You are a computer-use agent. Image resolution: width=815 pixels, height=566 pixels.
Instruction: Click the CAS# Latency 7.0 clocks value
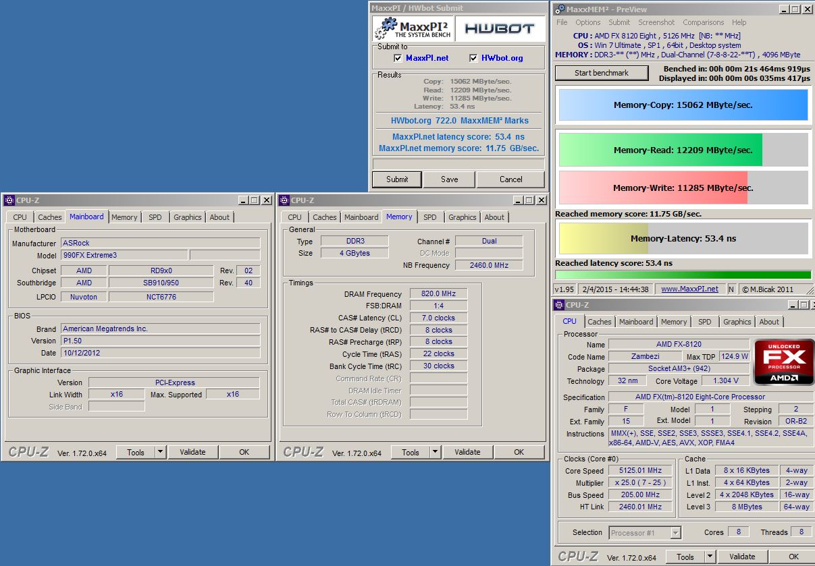(438, 318)
